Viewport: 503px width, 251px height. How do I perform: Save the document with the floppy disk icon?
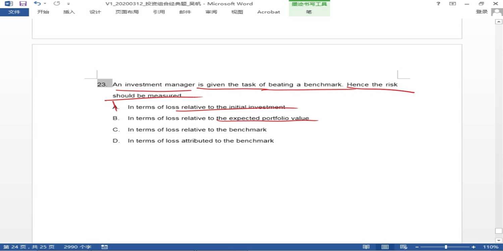(x=23, y=4)
